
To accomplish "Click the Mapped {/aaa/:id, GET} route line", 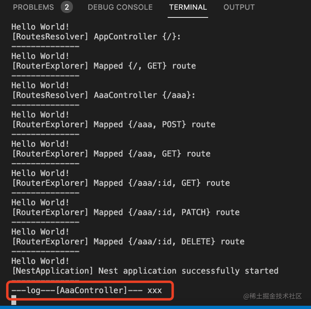I will [x=121, y=183].
